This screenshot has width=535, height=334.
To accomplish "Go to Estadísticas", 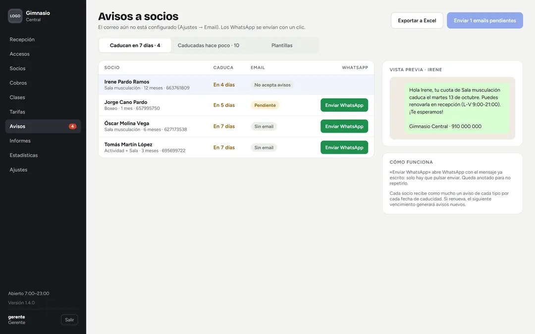I will click(43, 155).
